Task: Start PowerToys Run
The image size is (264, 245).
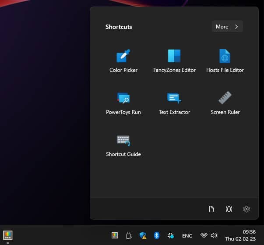Action: click(x=123, y=103)
